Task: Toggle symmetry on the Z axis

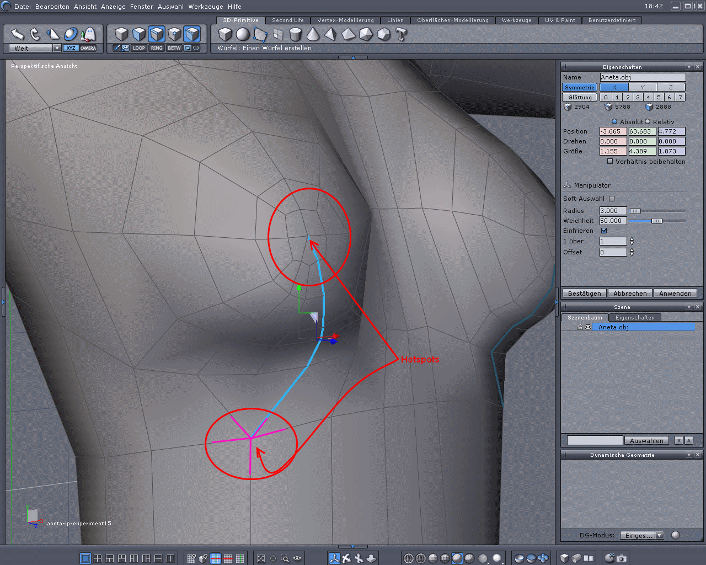Action: click(x=671, y=87)
